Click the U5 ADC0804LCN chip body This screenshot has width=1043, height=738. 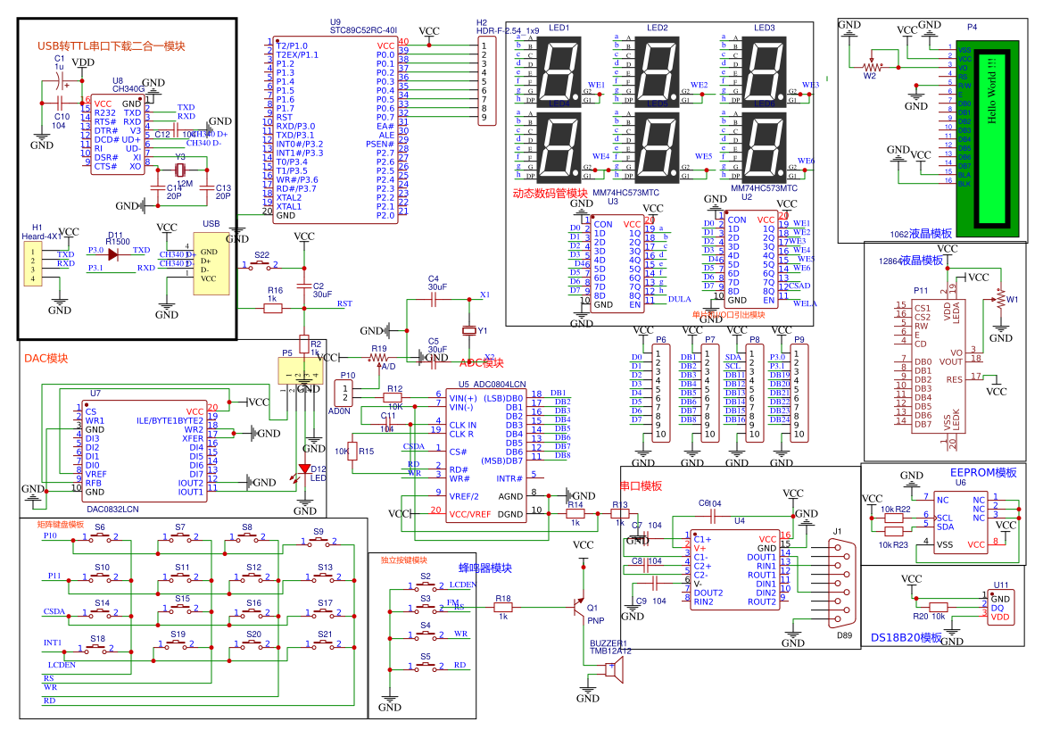[x=485, y=456]
